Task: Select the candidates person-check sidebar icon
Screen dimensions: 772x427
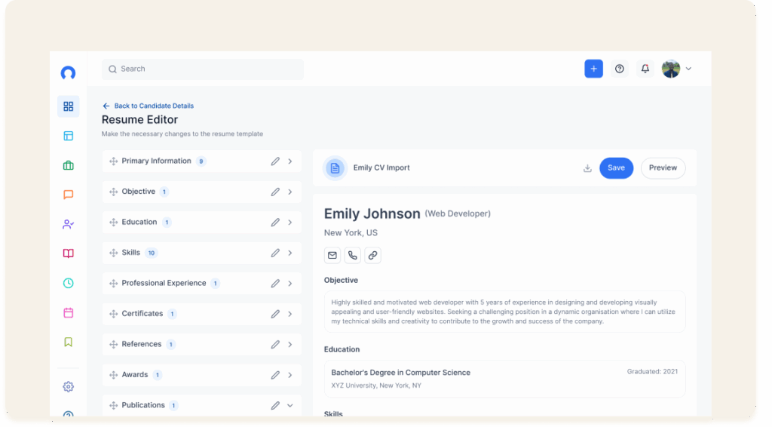Action: coord(69,224)
